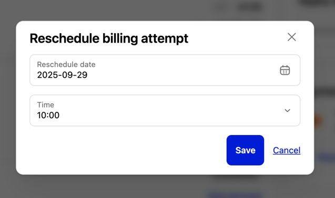Expand the Time chevron arrow
The image size is (335, 198).
tap(287, 110)
